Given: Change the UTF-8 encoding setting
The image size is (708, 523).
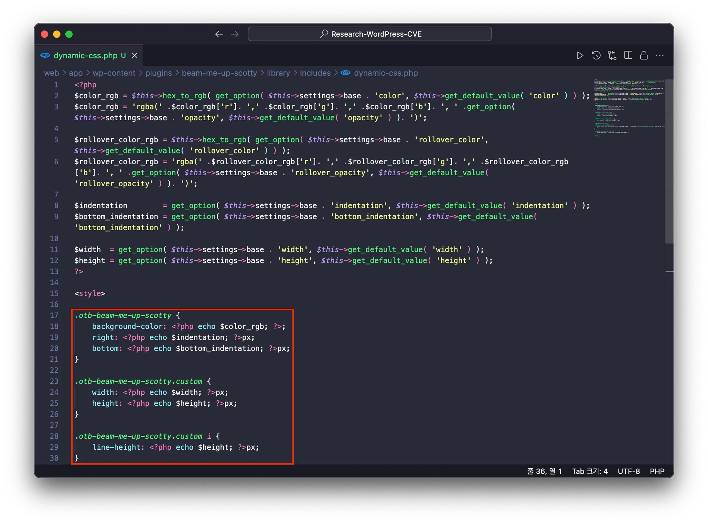Looking at the screenshot, I should pos(628,471).
